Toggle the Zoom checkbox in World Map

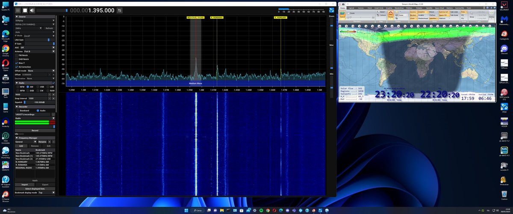[x=348, y=13]
